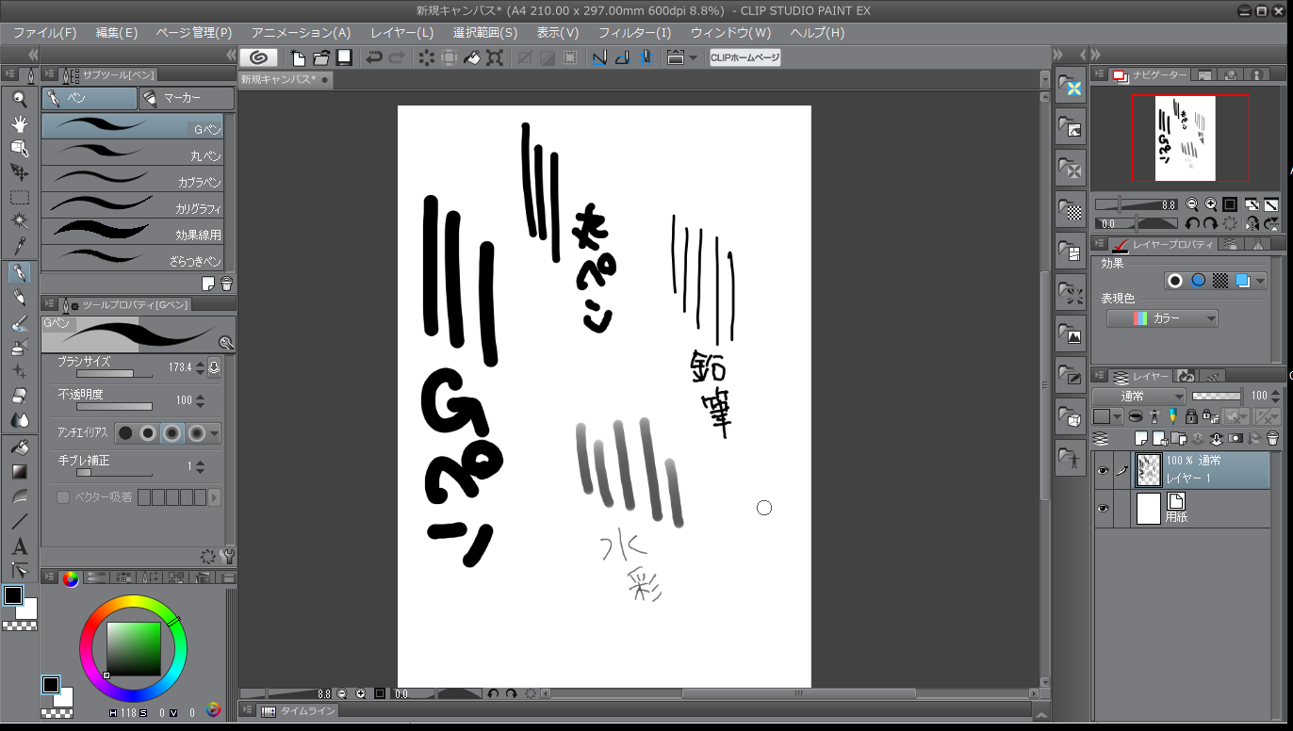
Task: Open the 表現色 カラー dropdown
Action: pyautogui.click(x=1162, y=319)
